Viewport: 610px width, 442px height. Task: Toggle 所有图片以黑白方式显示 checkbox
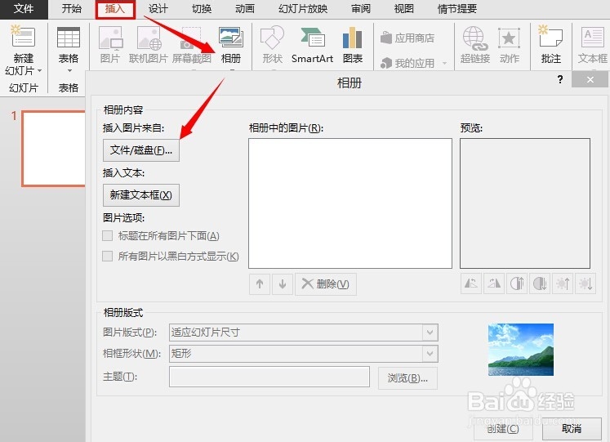tap(107, 256)
